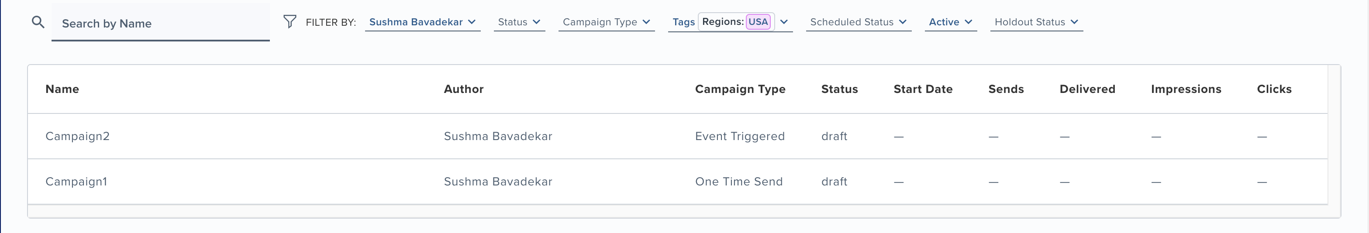Open the Sushma Bavadekar author filter
This screenshot has width=1369, height=233.
pyautogui.click(x=423, y=22)
